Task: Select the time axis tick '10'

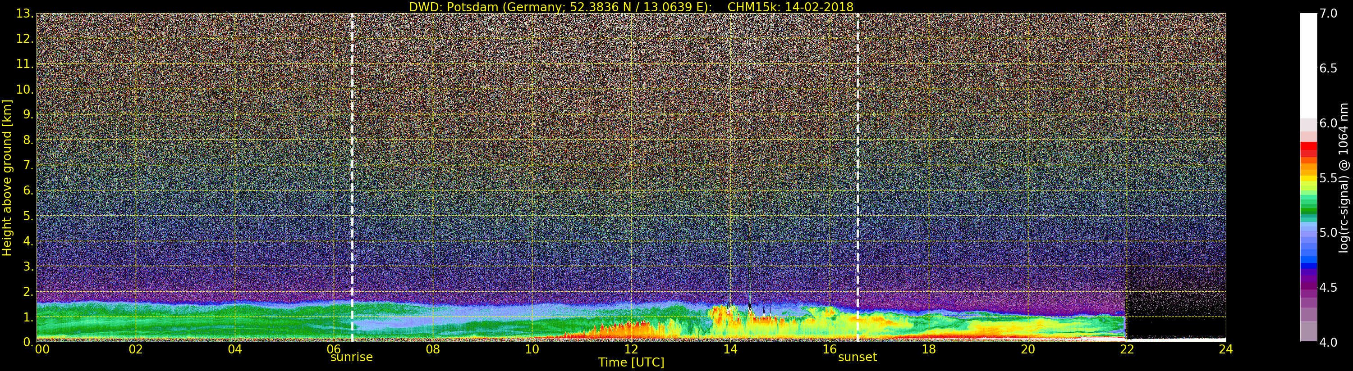Action: point(532,349)
